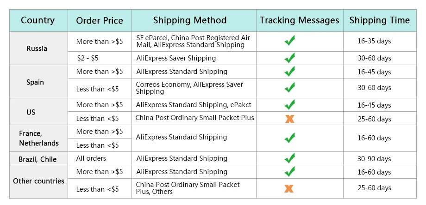Click the checkmark in France, Netherlands row

tap(289, 138)
